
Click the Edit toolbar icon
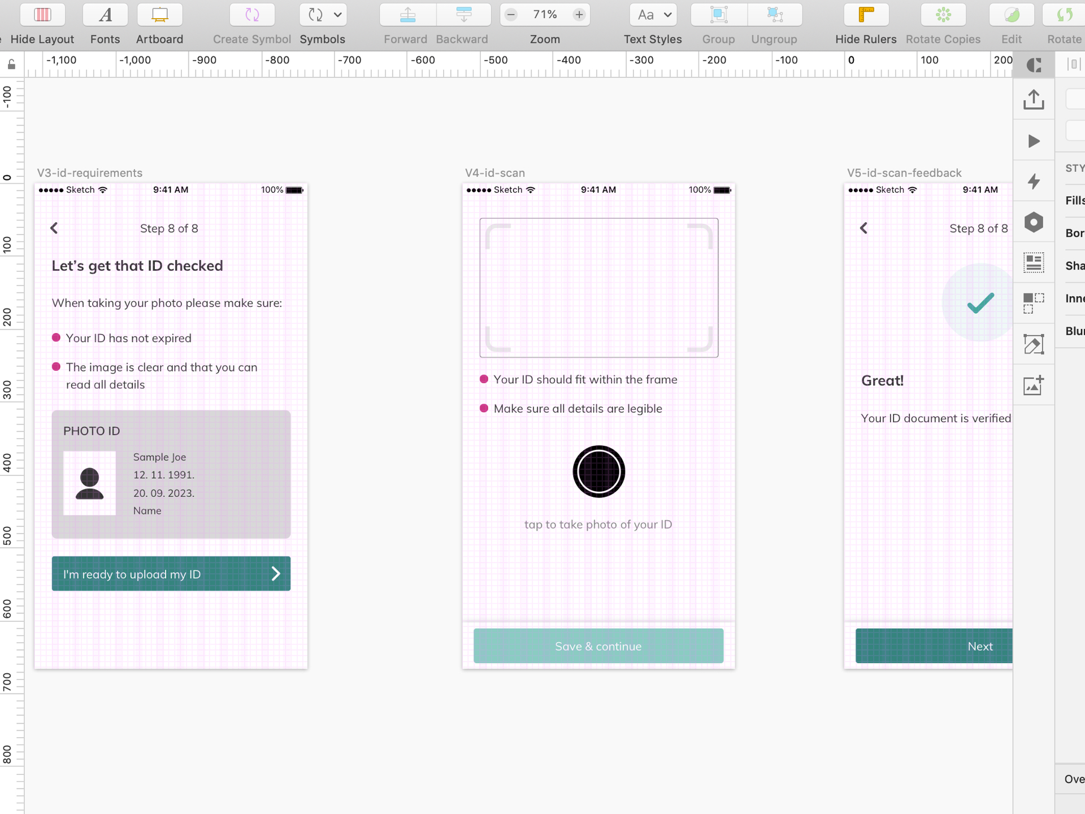click(x=1012, y=15)
